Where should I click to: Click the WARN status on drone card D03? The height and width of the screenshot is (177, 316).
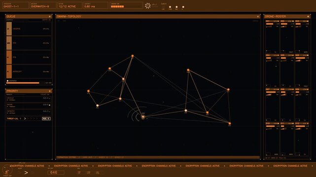tap(306, 52)
